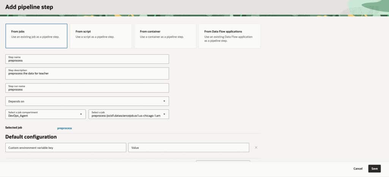Edit the Step description field

pyautogui.click(x=87, y=73)
